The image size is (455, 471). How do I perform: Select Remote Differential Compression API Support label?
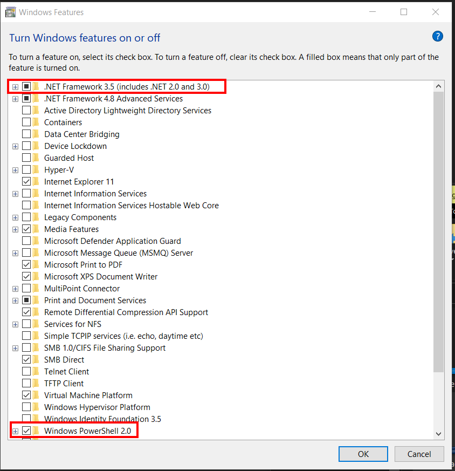pos(126,312)
